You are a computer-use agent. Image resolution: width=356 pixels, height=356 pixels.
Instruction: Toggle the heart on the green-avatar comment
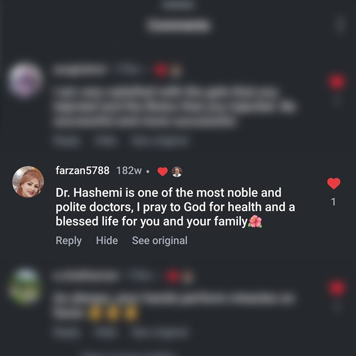337,288
